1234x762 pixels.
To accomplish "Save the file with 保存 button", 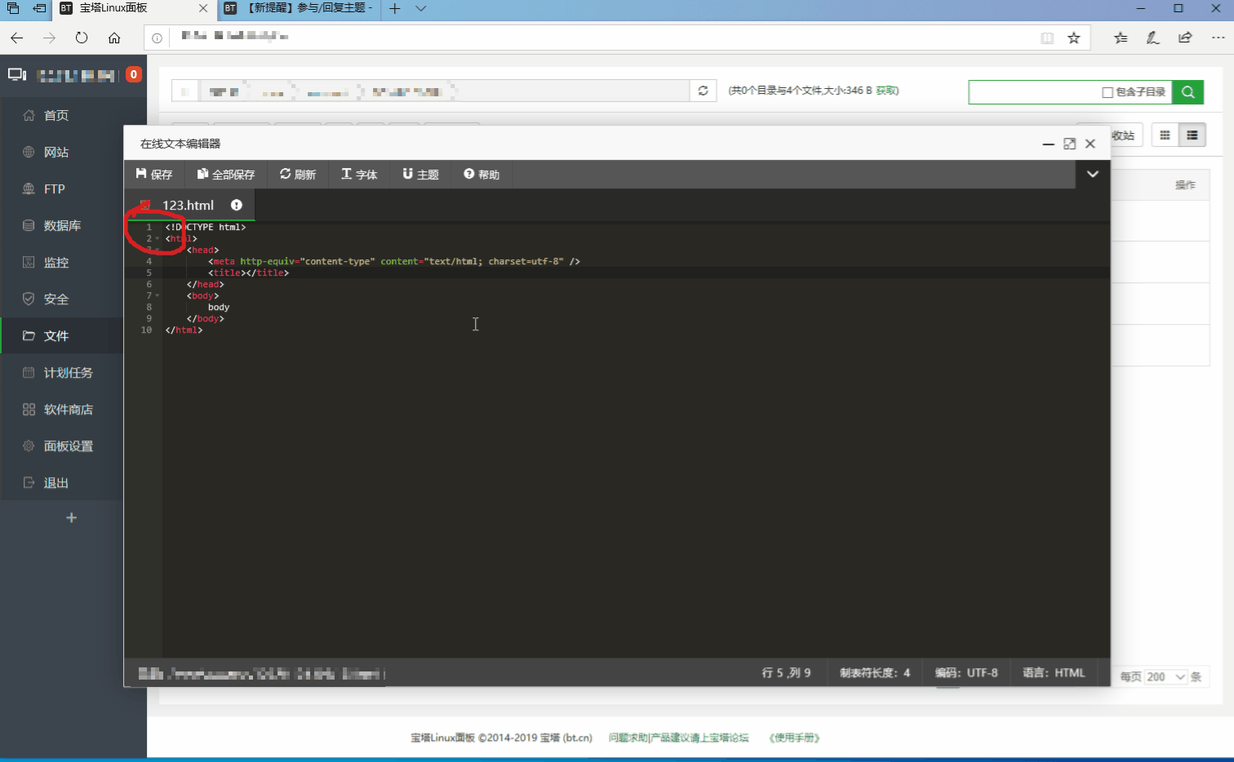I will coord(154,174).
